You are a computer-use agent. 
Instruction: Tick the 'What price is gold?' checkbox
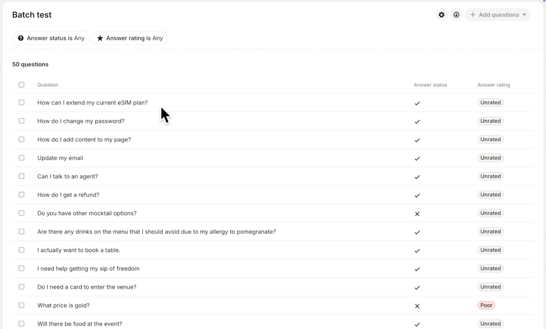(x=21, y=305)
